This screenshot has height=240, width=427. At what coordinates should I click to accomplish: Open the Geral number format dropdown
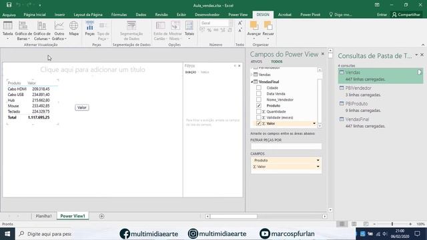(x=231, y=23)
